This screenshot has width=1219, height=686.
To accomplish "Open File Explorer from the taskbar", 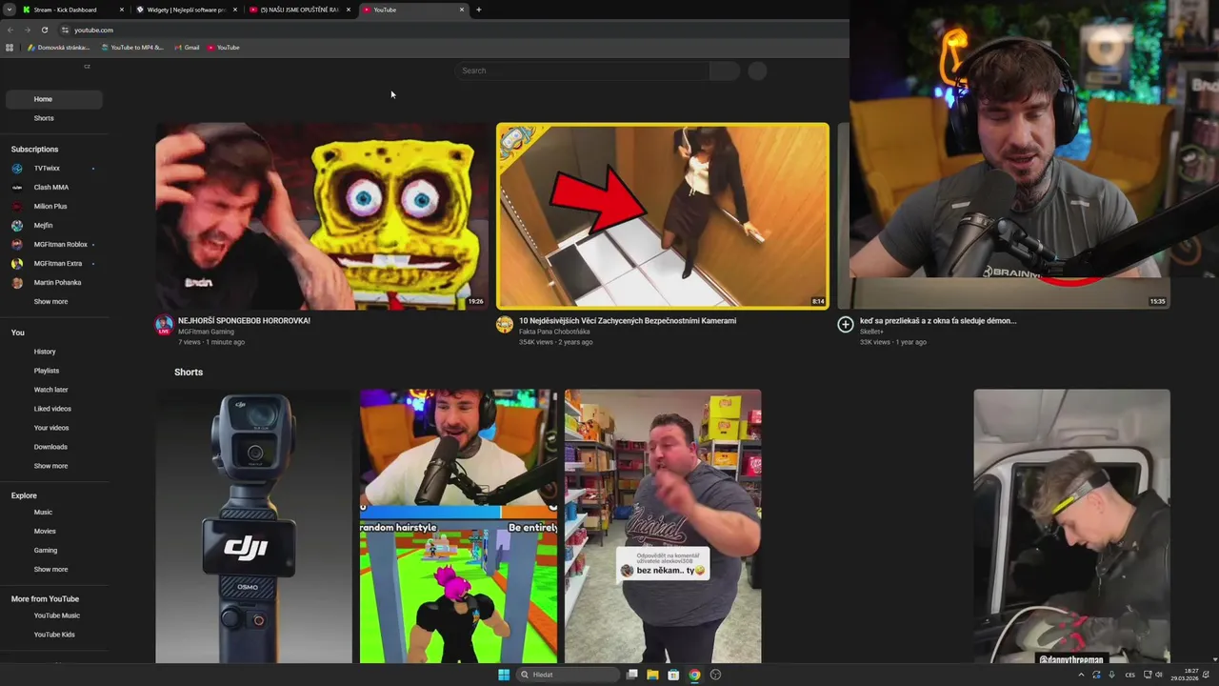I will pos(652,675).
